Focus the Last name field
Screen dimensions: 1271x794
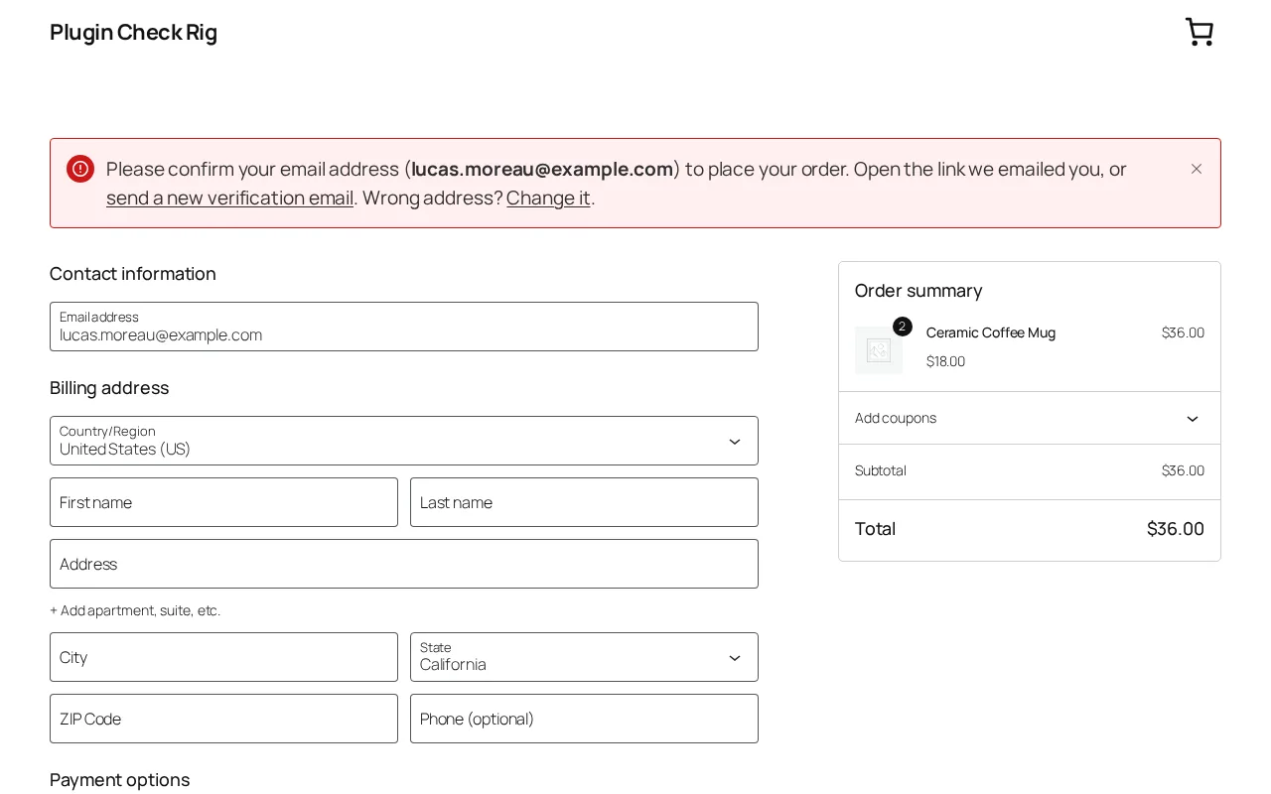coord(584,502)
